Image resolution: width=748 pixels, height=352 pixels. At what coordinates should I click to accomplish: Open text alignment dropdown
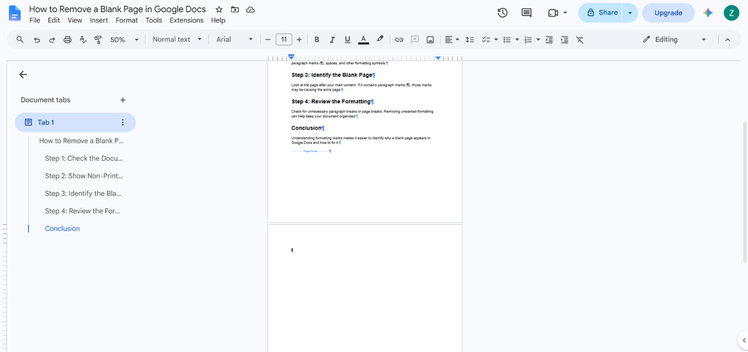[x=452, y=39]
